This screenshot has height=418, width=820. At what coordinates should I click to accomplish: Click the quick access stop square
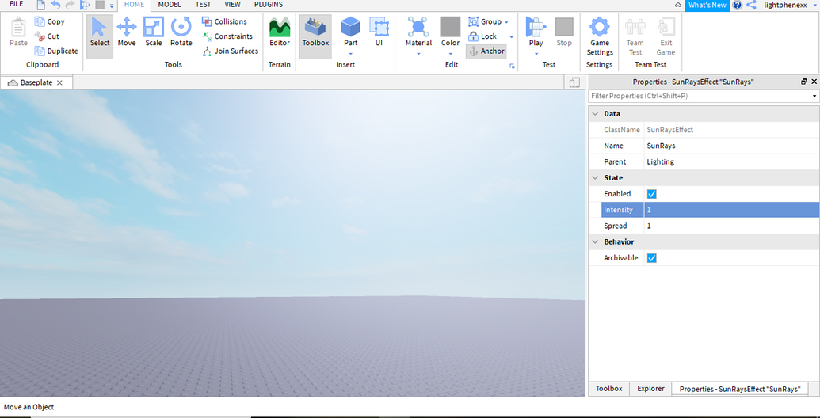(100, 6)
